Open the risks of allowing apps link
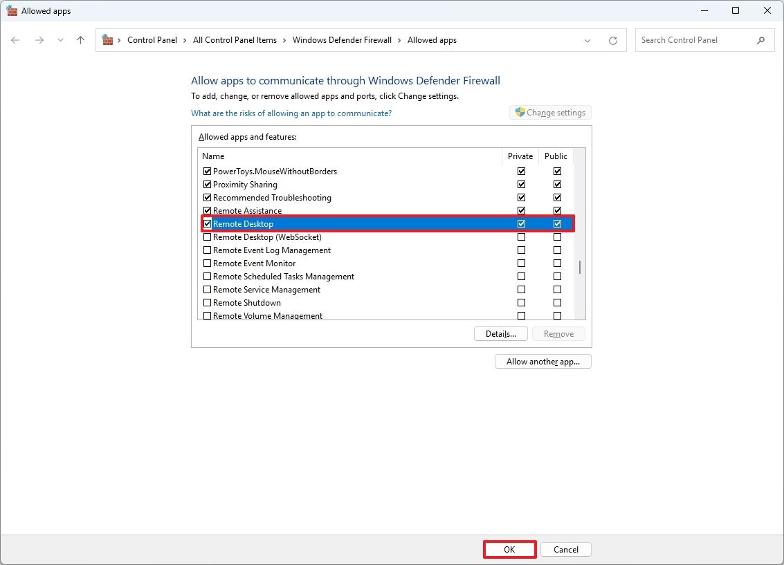Image resolution: width=784 pixels, height=565 pixels. 291,113
